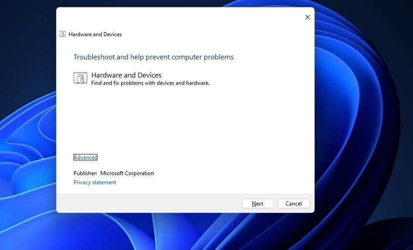The width and height of the screenshot is (413, 250).
Task: Click the 'Find and fix problems' description text
Action: (150, 83)
